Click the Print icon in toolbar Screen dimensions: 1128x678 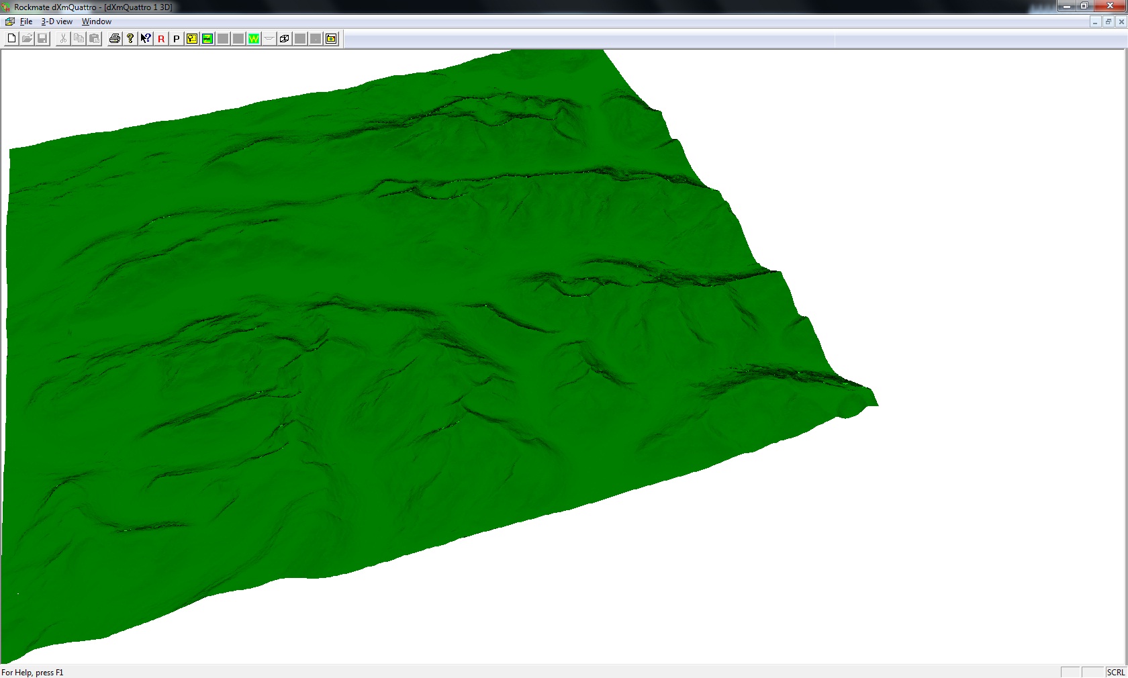tap(115, 39)
